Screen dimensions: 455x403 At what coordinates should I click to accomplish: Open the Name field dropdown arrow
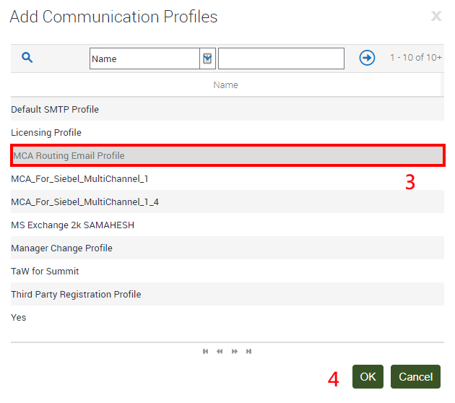[x=207, y=58]
